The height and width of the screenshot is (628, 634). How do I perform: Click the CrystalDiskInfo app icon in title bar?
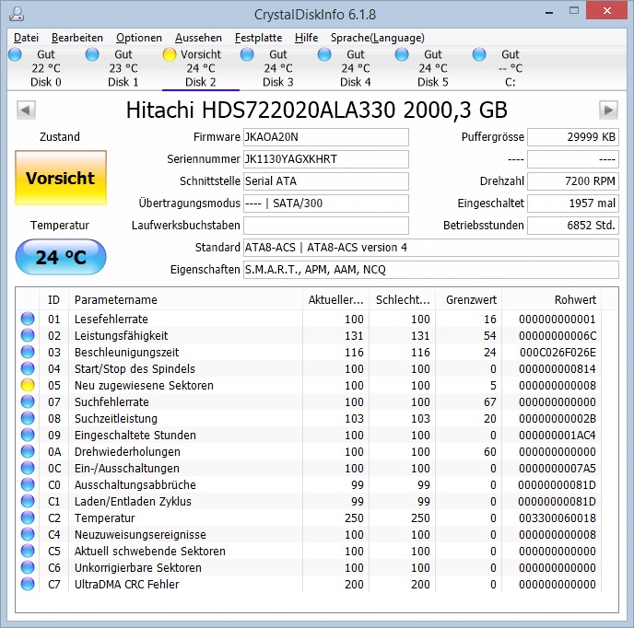click(x=17, y=14)
